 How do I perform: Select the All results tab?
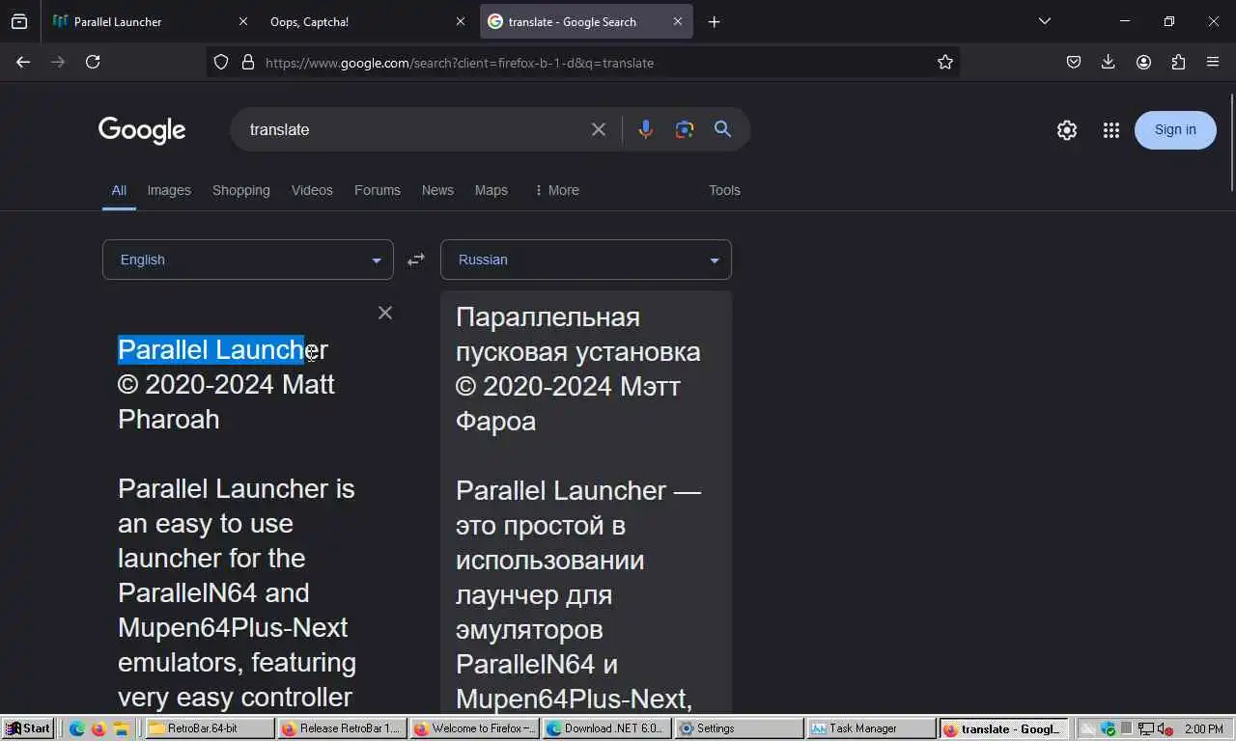click(x=119, y=190)
